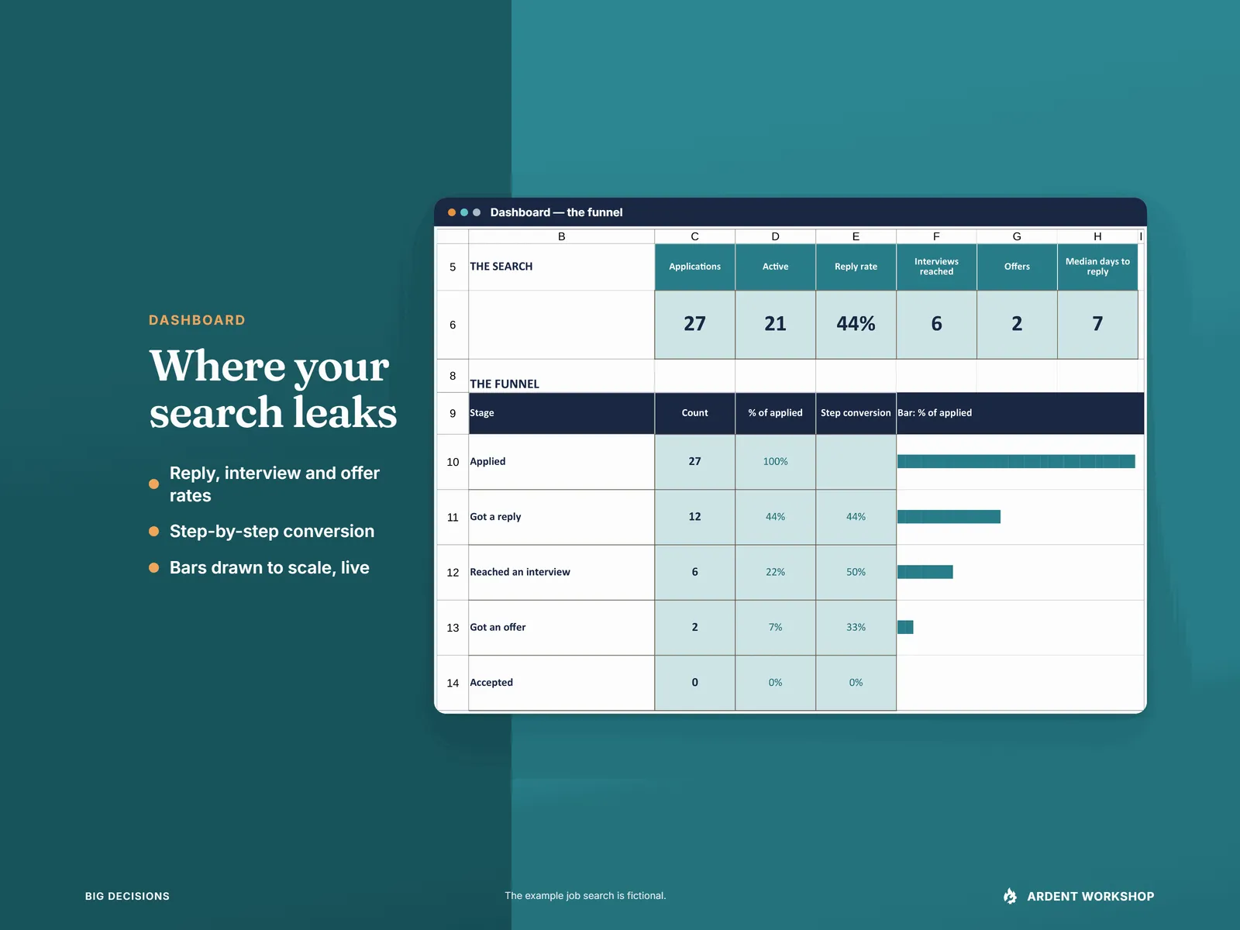The image size is (1240, 930).
Task: Click the 'Interviews reached' header cell
Action: tap(937, 267)
